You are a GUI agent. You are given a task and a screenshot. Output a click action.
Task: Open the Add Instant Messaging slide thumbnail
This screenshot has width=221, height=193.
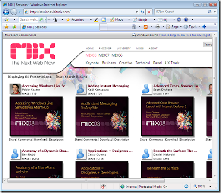click(x=102, y=116)
